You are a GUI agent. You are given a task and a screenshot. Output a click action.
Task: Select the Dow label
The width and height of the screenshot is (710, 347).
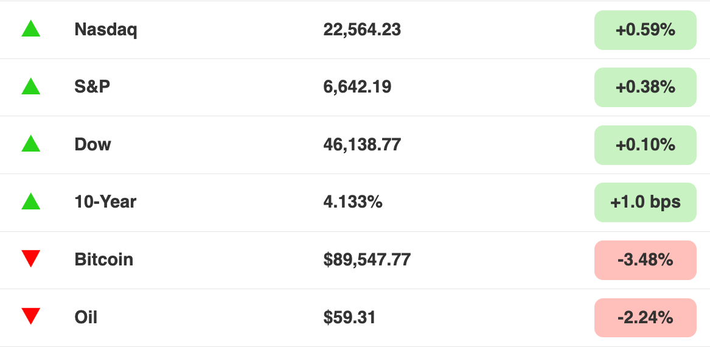click(93, 144)
